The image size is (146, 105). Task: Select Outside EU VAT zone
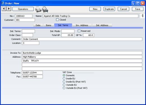click(x=64, y=85)
